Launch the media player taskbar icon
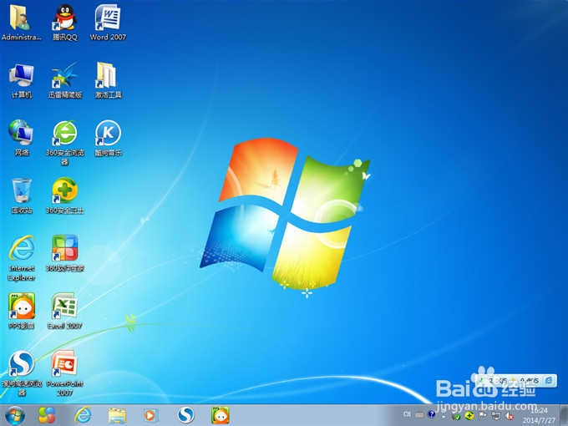 150,415
